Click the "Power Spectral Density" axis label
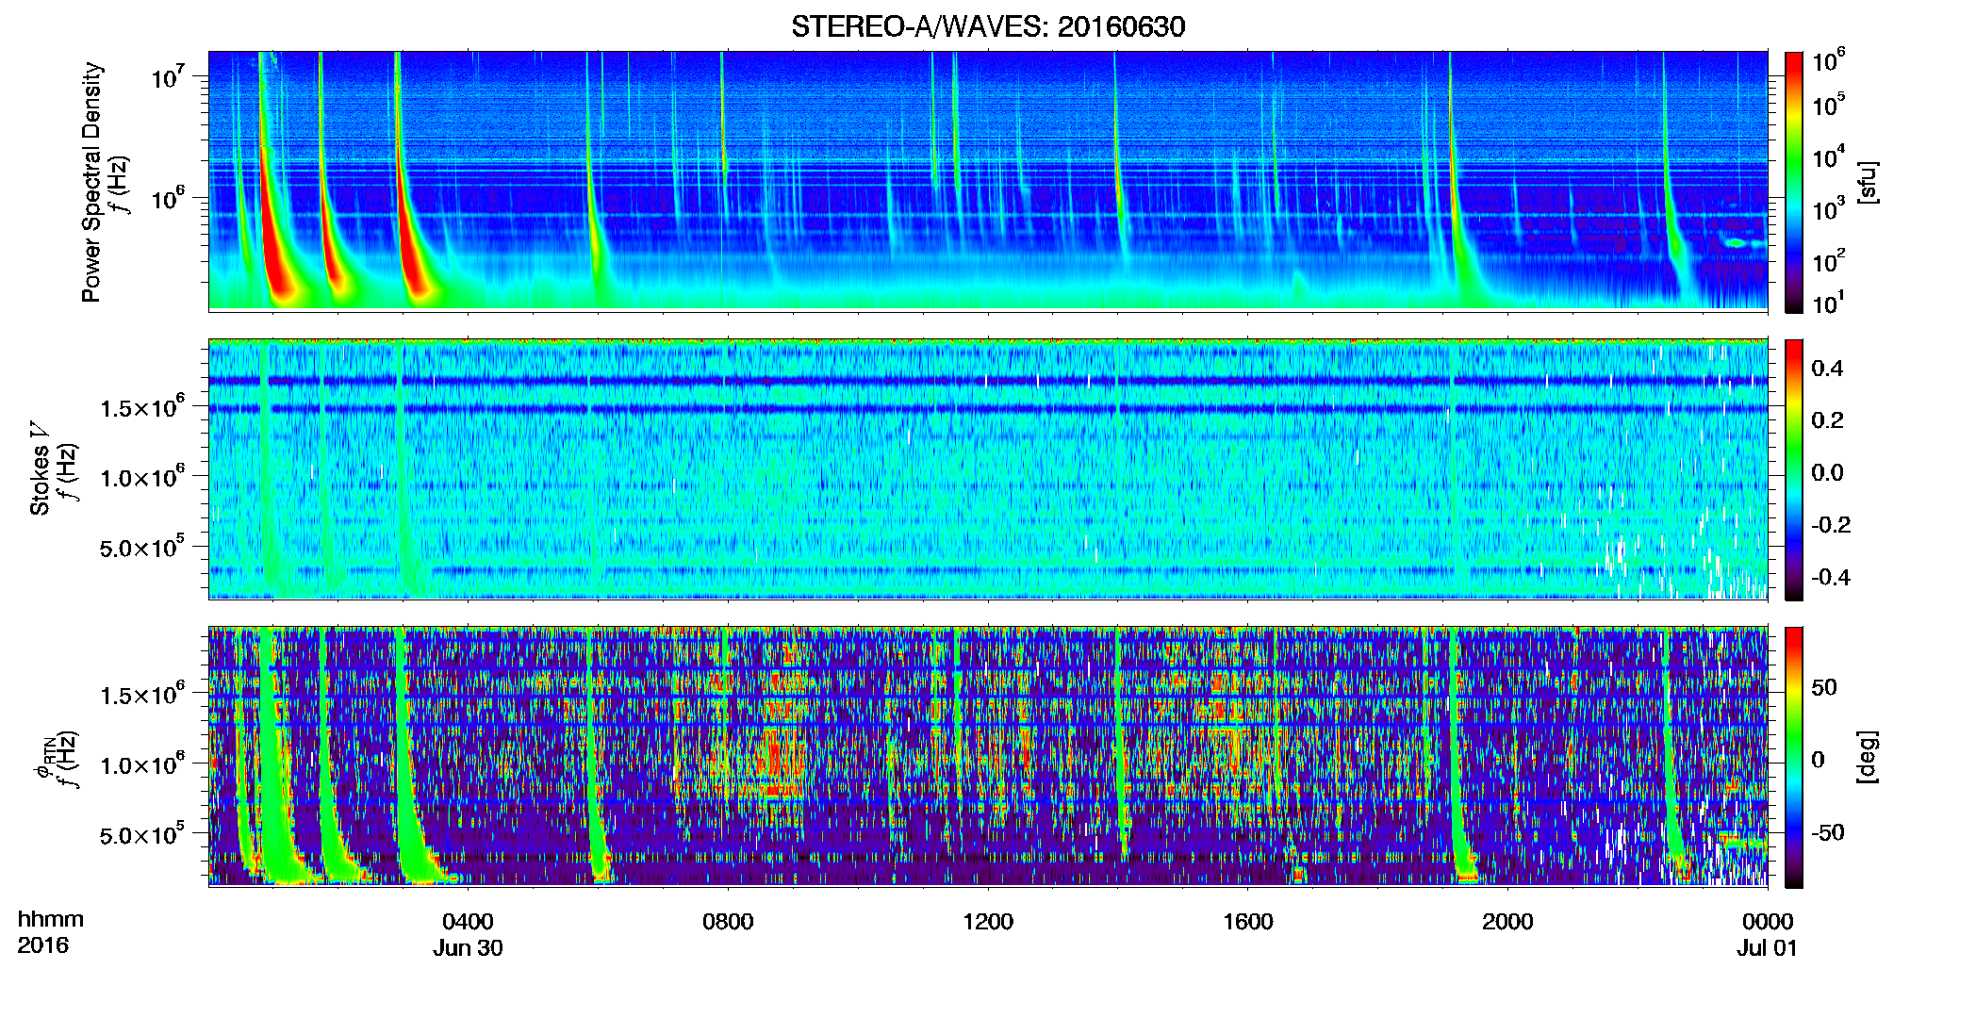 [x=91, y=182]
